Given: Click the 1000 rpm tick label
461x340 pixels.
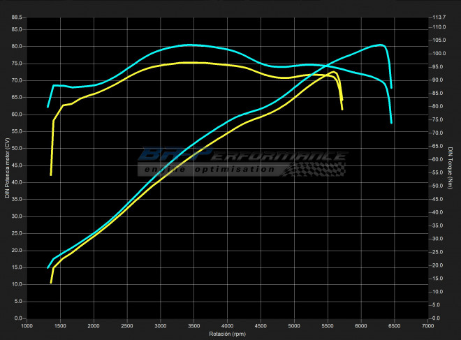Looking at the screenshot, I should tap(27, 325).
